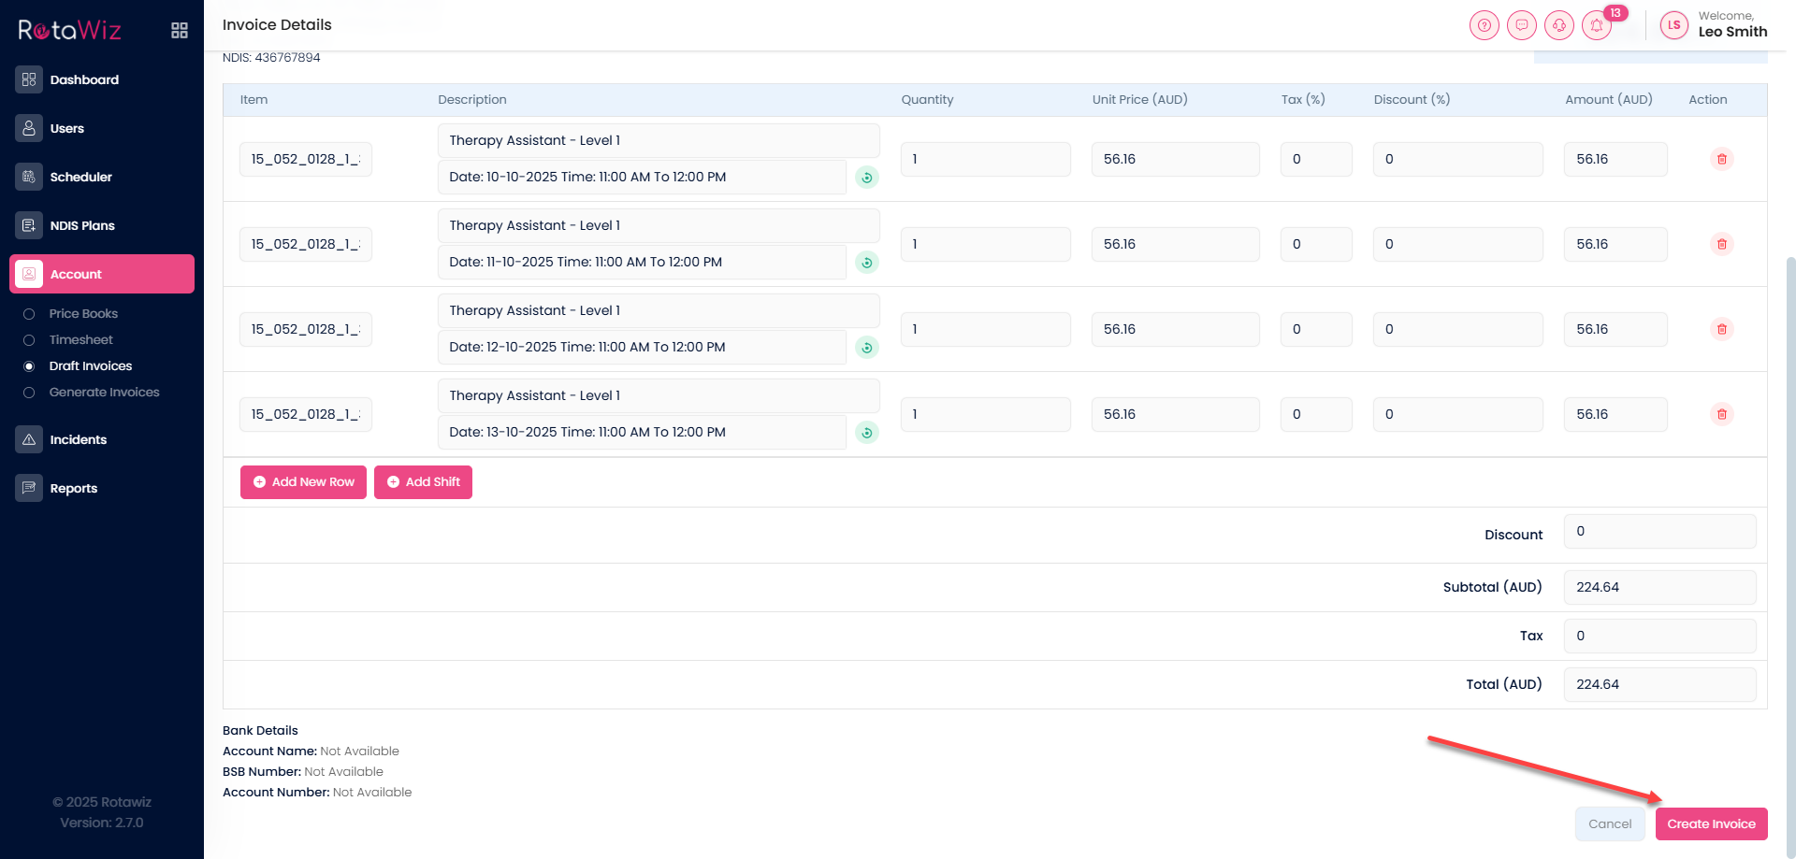Select Generate Invoices submenu option

(x=104, y=393)
